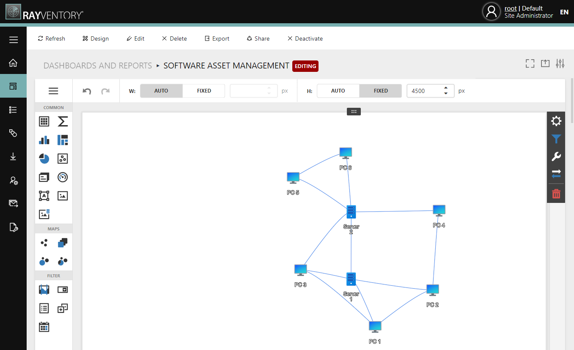Switch dashboard width to FIXED

click(x=203, y=90)
